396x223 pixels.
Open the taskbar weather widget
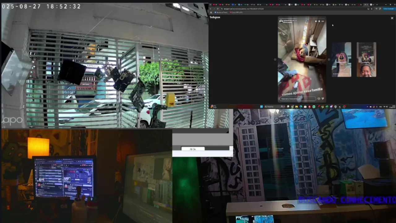pyautogui.click(x=213, y=107)
